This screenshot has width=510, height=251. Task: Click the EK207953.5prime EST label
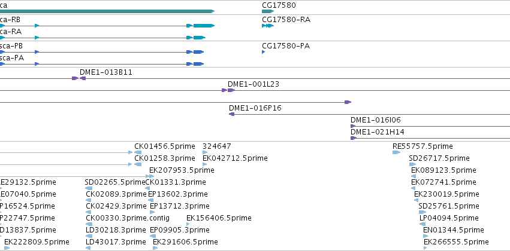182,170
